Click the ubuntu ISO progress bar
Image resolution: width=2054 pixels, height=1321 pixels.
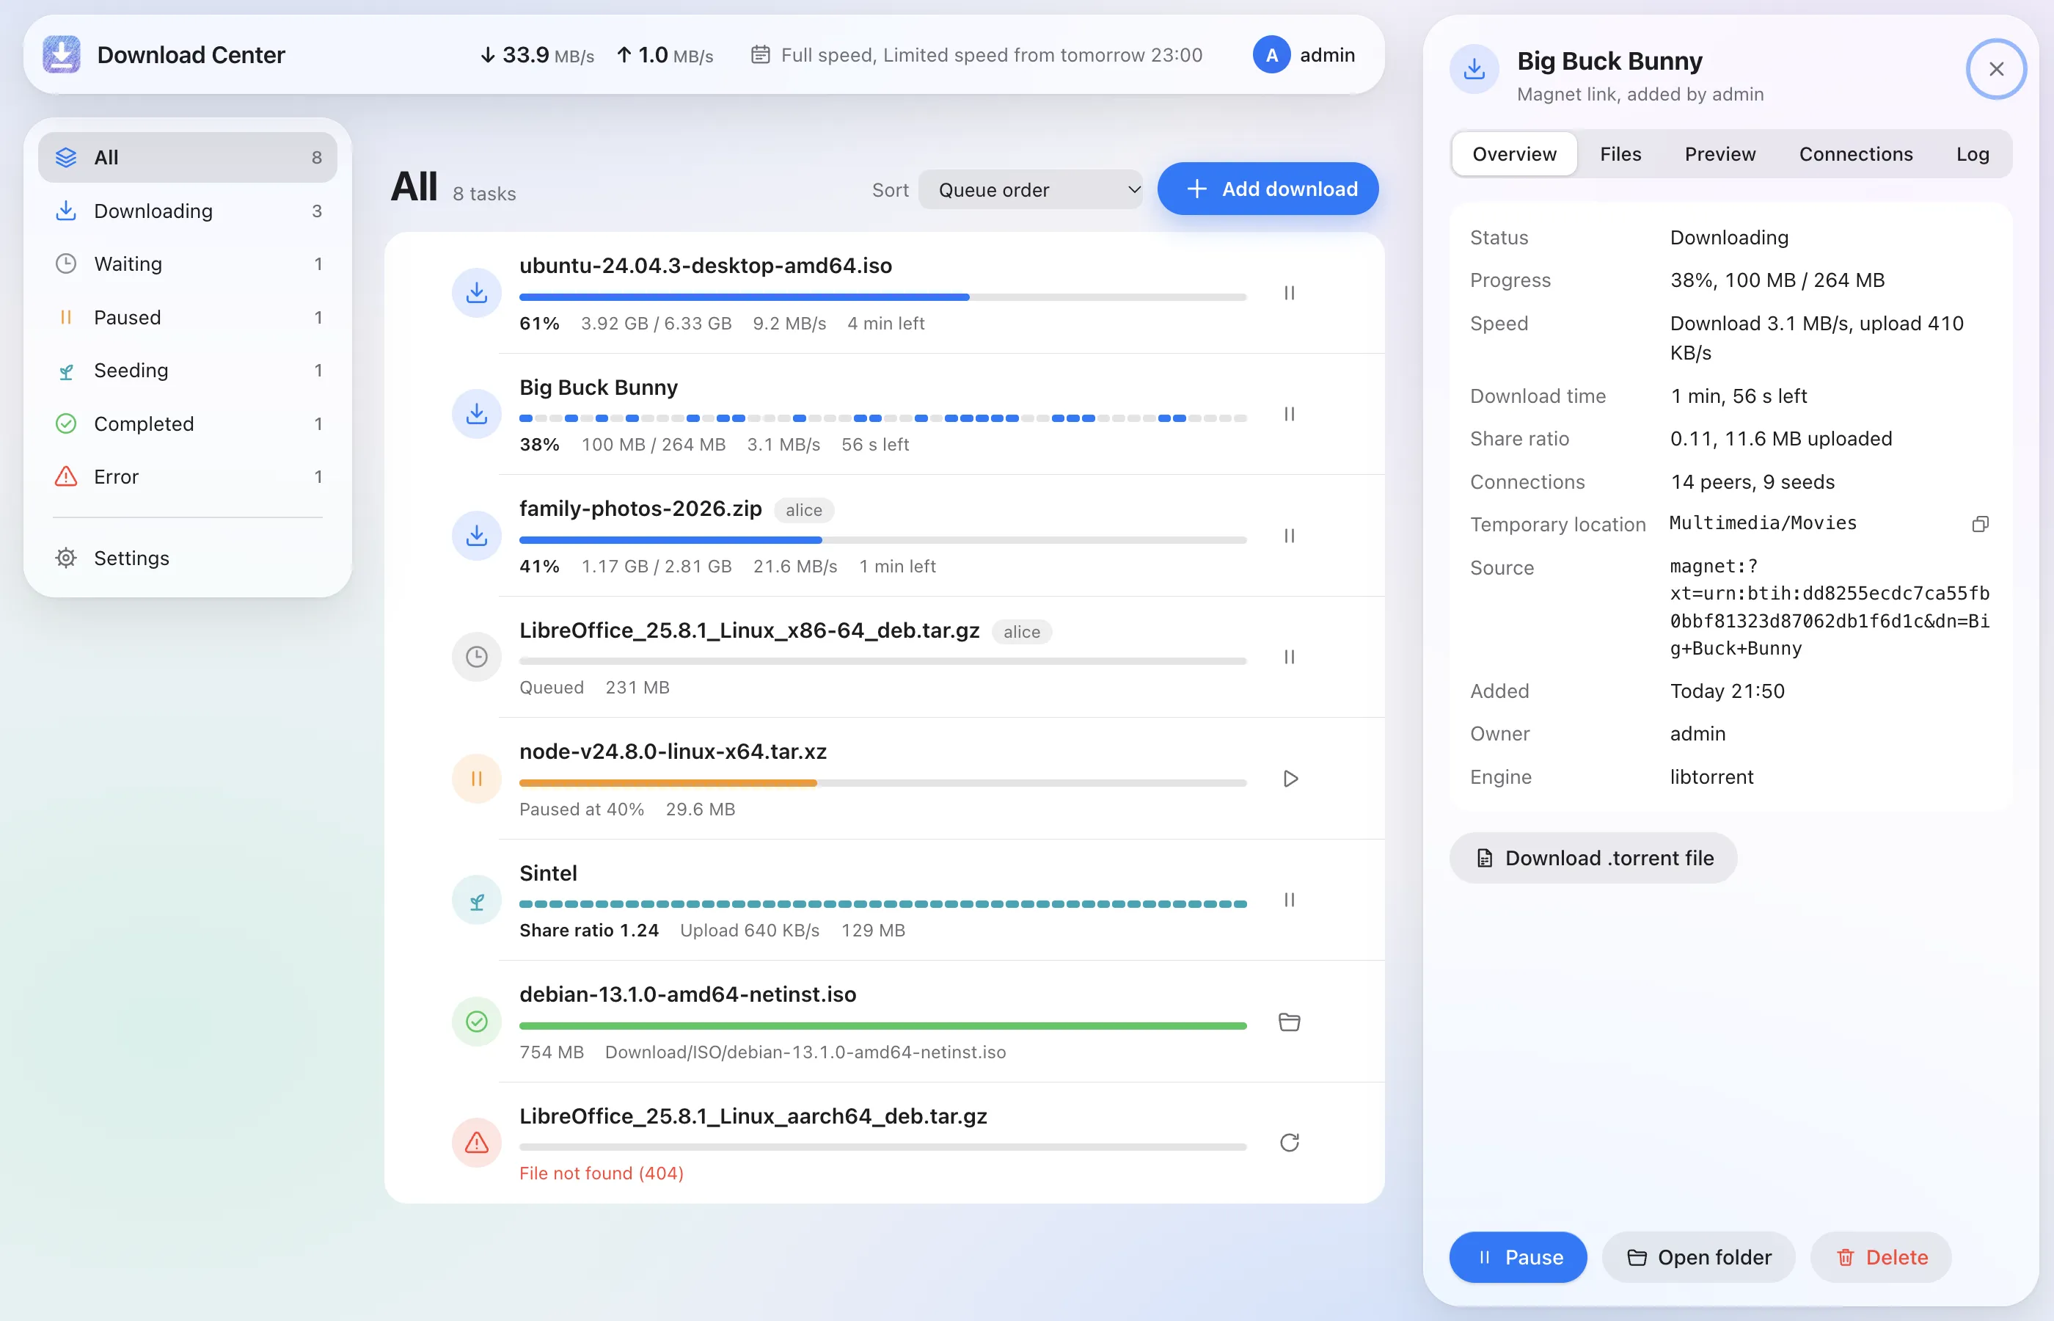[x=882, y=296]
